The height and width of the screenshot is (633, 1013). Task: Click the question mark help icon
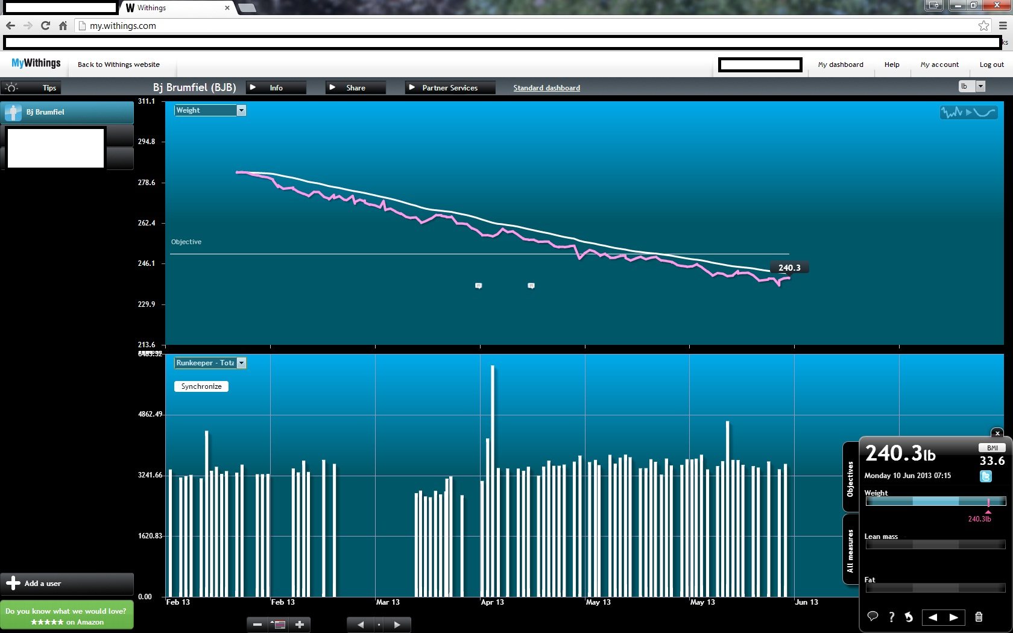(891, 617)
